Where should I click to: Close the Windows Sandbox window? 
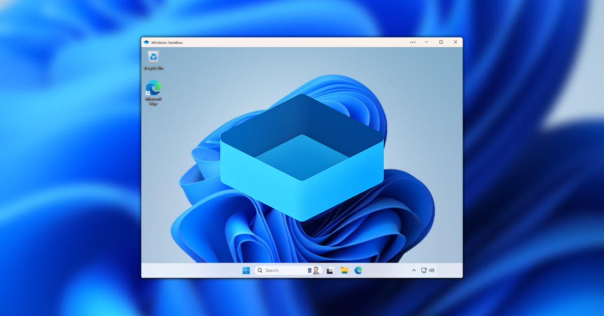tap(456, 42)
